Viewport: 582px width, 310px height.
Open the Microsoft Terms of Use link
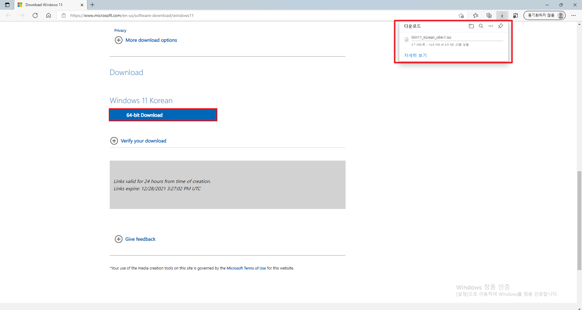point(246,268)
